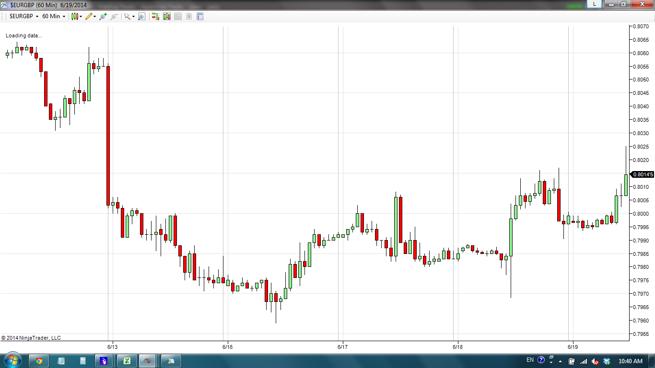This screenshot has height=368, width=655.
Task: Click the 6/16 date label
Action: (x=227, y=346)
